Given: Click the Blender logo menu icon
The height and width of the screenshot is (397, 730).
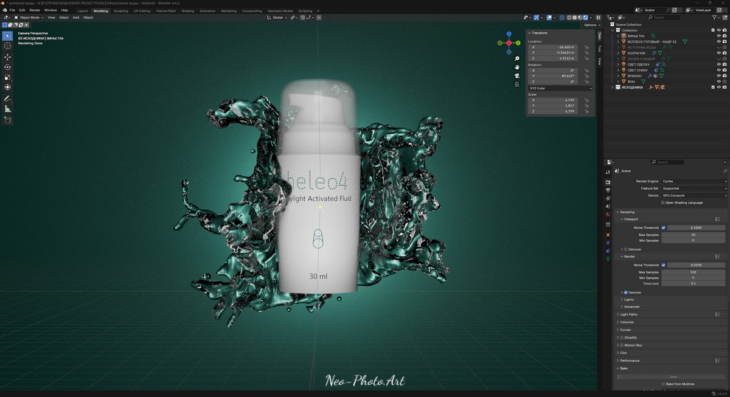Looking at the screenshot, I should [x=5, y=10].
